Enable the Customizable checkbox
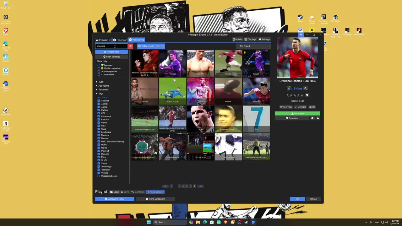This screenshot has height=226, width=402. tap(99, 75)
